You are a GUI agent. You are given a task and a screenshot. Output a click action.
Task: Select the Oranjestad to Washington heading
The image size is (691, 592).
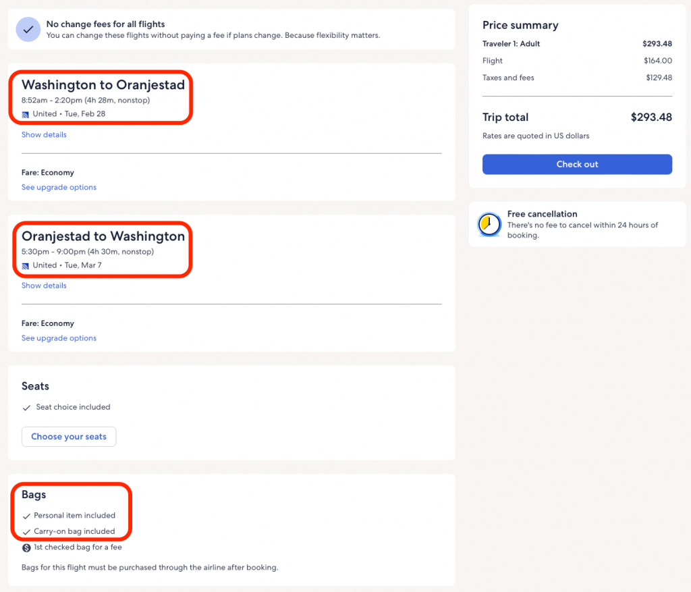click(x=103, y=236)
